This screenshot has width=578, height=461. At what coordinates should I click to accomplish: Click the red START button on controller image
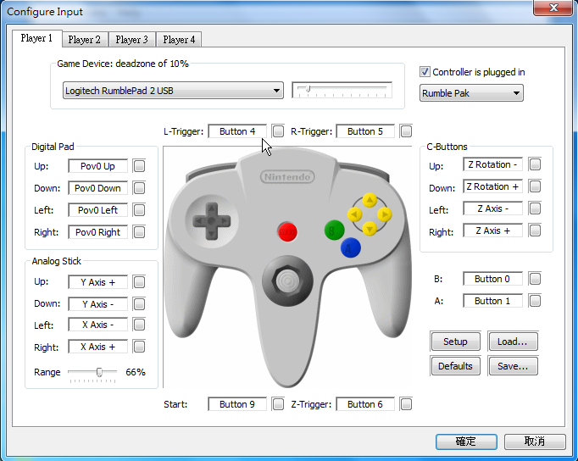point(287,232)
